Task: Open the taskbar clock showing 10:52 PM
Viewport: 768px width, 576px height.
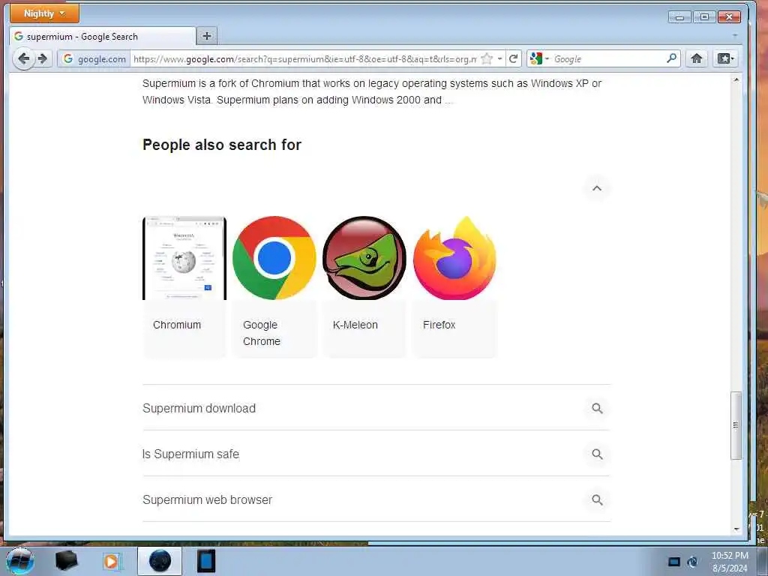Action: click(730, 561)
